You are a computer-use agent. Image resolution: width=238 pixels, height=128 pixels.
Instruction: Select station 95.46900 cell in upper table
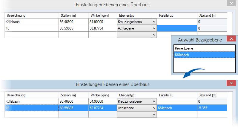(x=74, y=22)
